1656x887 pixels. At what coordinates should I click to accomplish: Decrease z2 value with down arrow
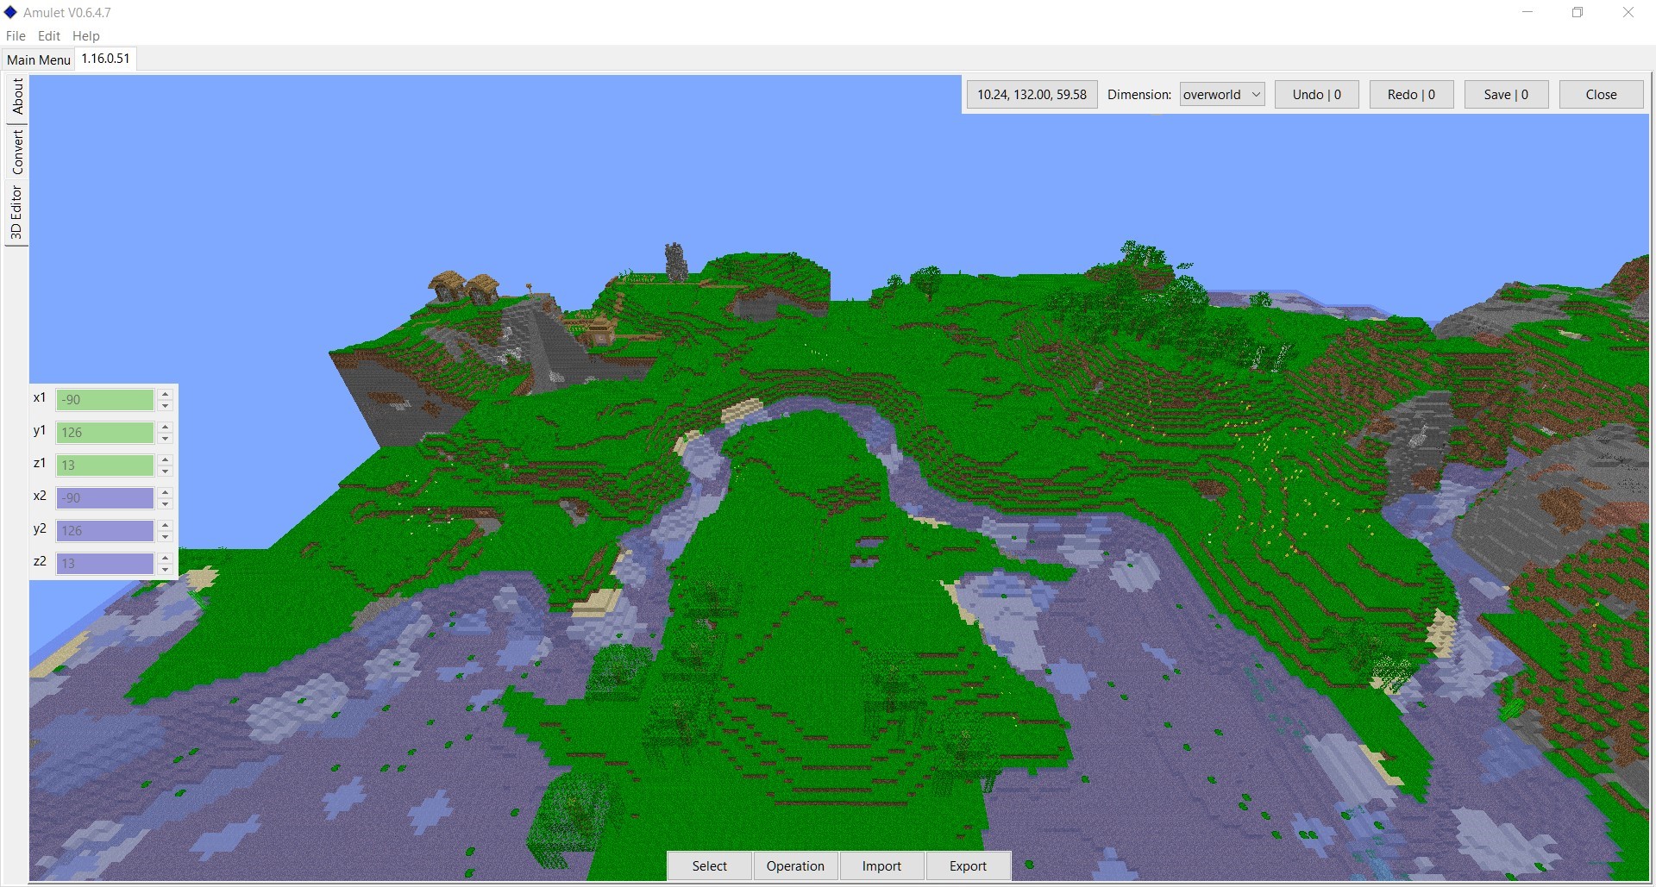pyautogui.click(x=165, y=569)
